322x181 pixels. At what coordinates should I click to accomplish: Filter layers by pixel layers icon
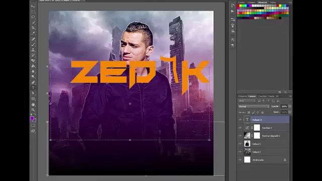click(259, 101)
